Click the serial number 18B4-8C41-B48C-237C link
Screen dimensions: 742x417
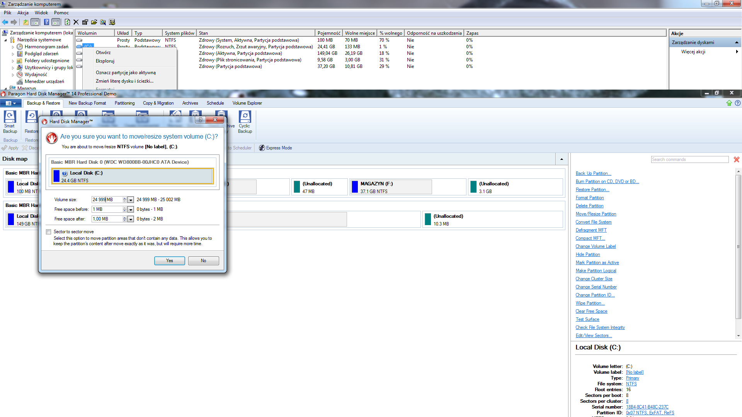coord(647,407)
